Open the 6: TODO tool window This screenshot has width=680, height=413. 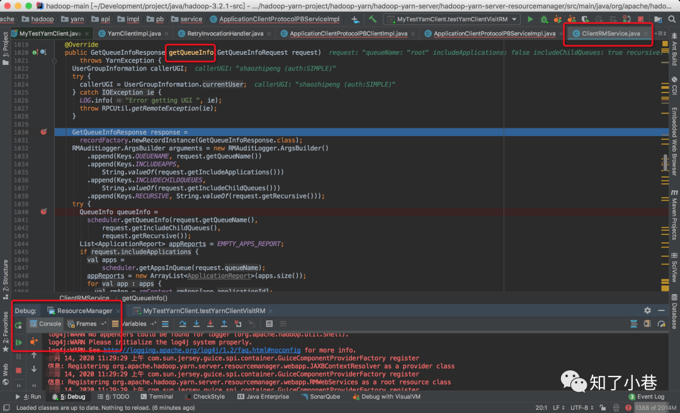click(x=113, y=397)
